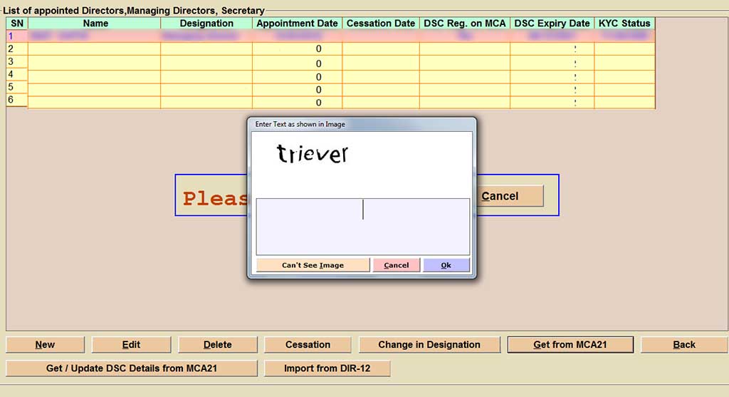Screen dimensions: 729x397
Task: Click the Get from MCA21 button
Action: [x=570, y=345]
